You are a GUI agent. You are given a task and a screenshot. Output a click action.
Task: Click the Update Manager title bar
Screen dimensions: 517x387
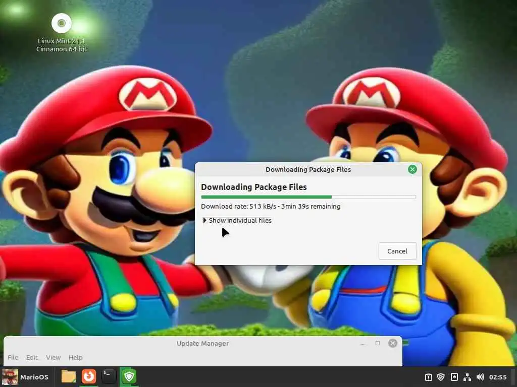(202, 343)
